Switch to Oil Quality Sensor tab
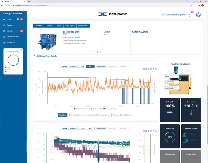This screenshot has height=163, width=208. point(75,115)
